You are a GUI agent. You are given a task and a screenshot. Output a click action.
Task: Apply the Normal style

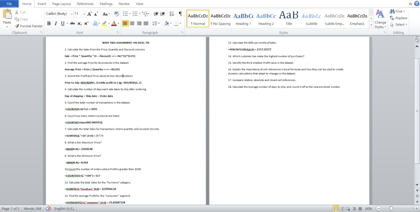pos(198,18)
